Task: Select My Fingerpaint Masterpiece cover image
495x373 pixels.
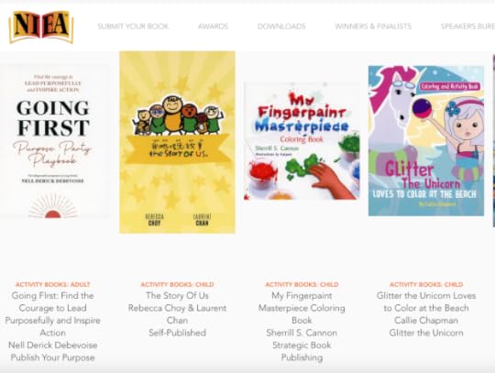Action: (x=302, y=141)
